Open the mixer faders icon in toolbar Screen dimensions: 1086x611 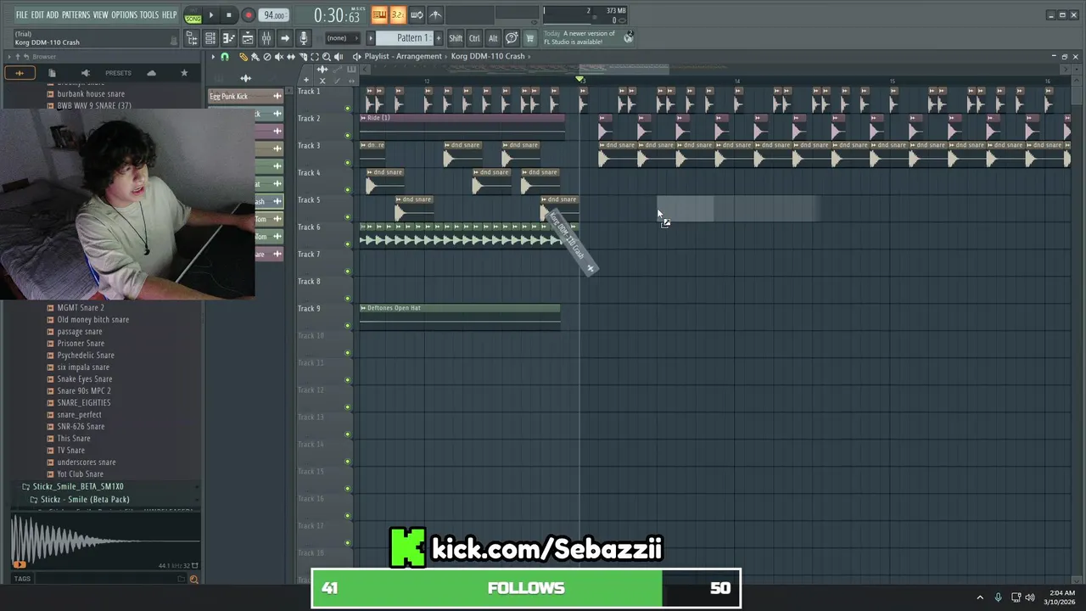[x=266, y=38]
